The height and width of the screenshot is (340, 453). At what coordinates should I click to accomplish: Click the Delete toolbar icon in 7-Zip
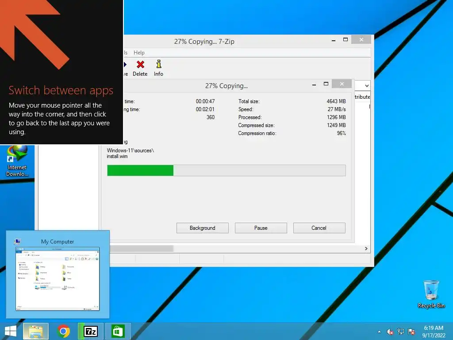click(140, 68)
